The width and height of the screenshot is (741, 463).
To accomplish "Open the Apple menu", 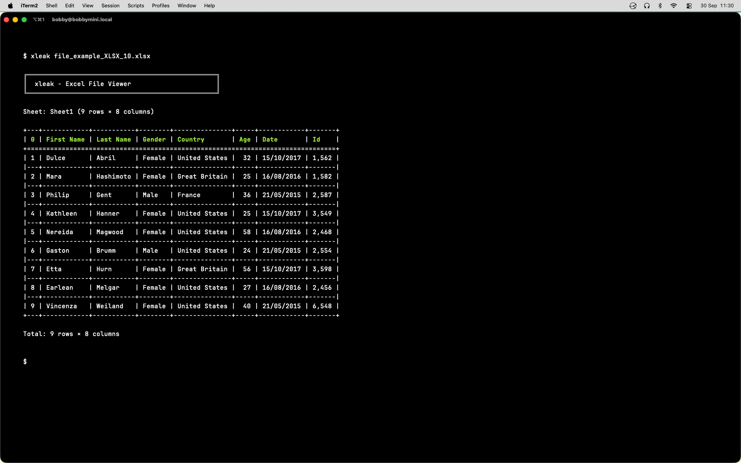I will click(10, 6).
